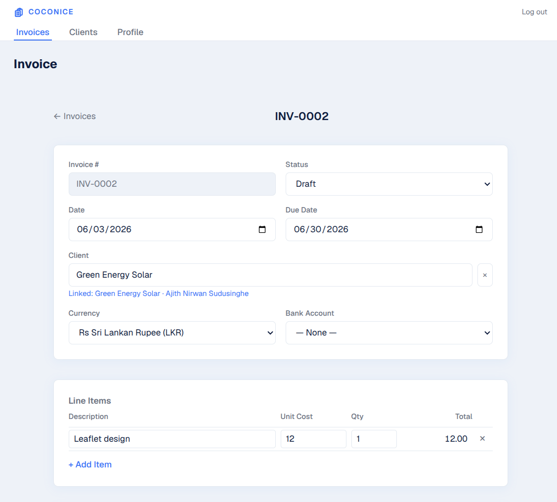Click the line total 12.00

click(x=456, y=439)
